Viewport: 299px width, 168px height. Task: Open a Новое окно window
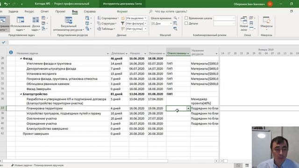[244, 24]
